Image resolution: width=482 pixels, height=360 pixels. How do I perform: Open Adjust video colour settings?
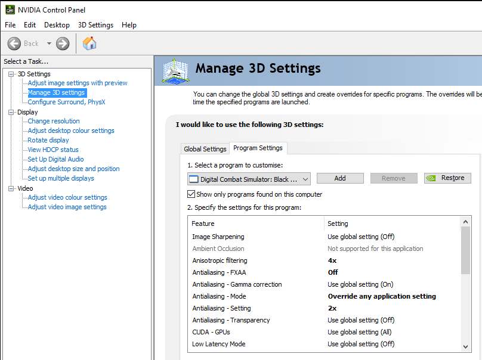click(x=67, y=197)
